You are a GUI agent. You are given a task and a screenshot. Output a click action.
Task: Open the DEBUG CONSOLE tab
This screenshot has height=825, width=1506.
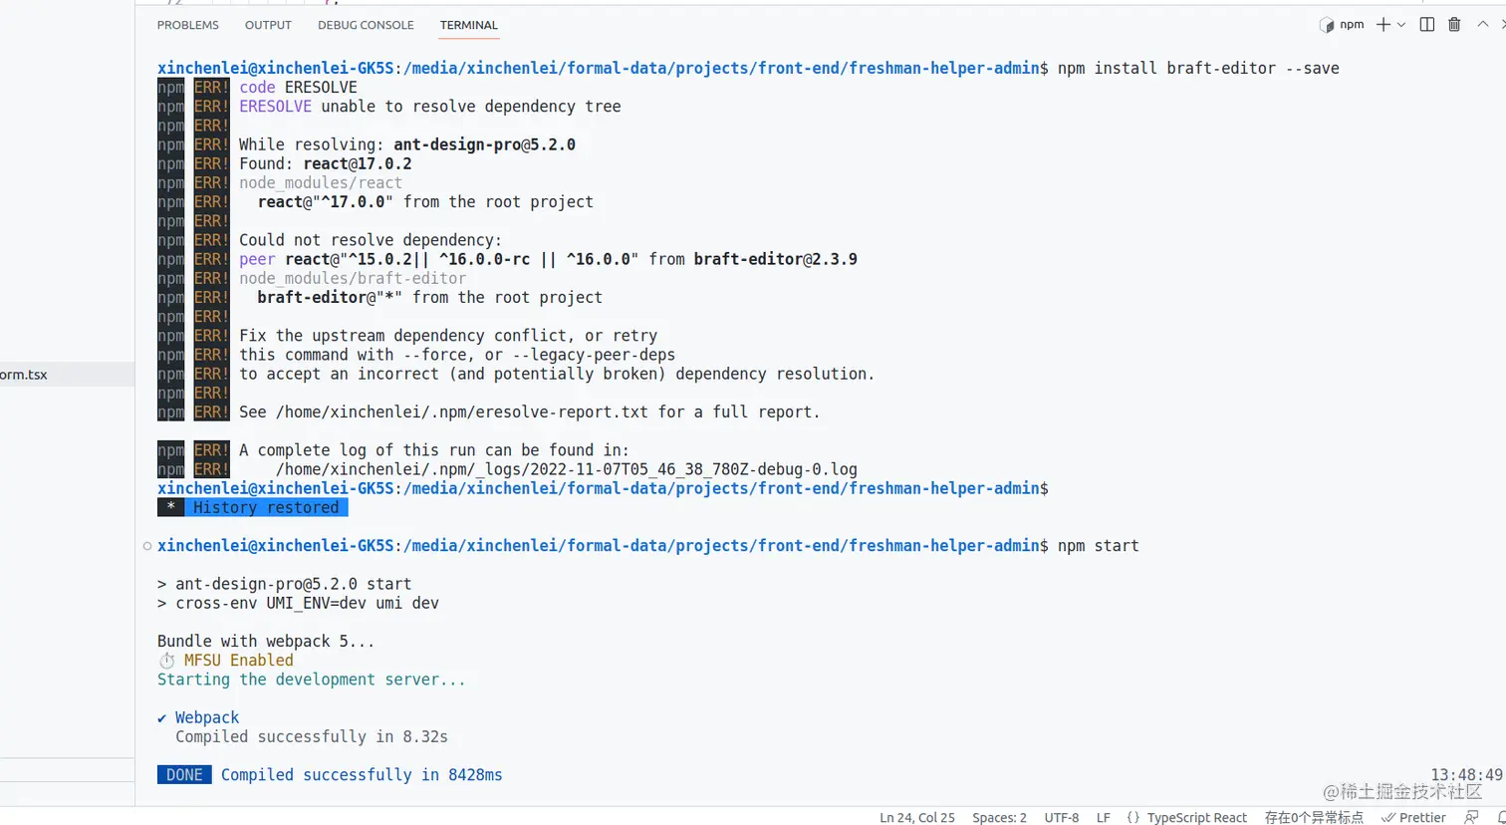point(366,25)
